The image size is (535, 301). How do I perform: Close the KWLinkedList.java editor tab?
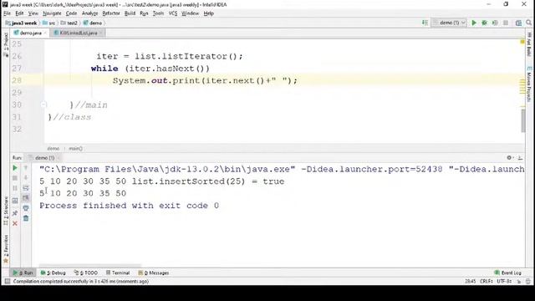click(x=100, y=33)
